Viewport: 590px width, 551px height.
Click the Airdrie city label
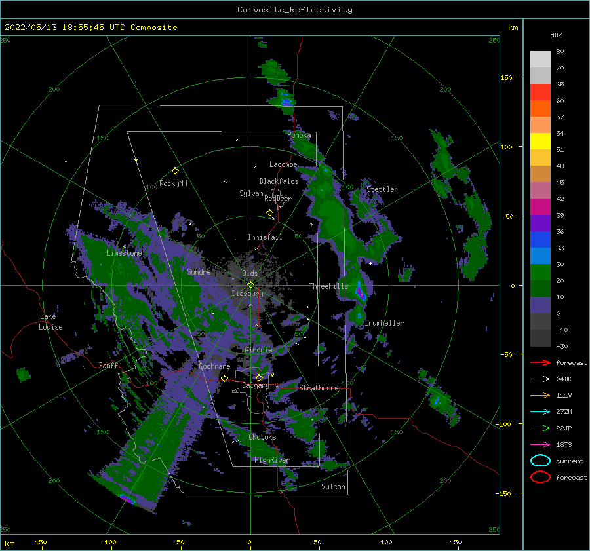pyautogui.click(x=258, y=350)
